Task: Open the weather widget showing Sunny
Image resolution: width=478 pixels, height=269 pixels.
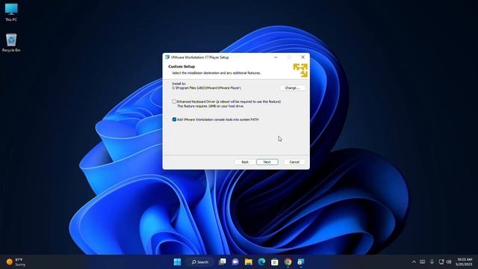Action: coord(16,262)
